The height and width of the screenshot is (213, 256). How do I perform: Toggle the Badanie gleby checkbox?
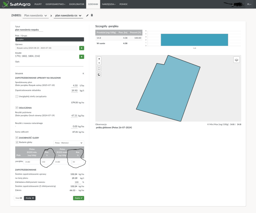pyautogui.click(x=17, y=142)
